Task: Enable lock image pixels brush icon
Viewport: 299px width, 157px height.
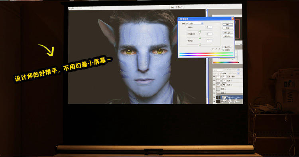Action: [221, 74]
